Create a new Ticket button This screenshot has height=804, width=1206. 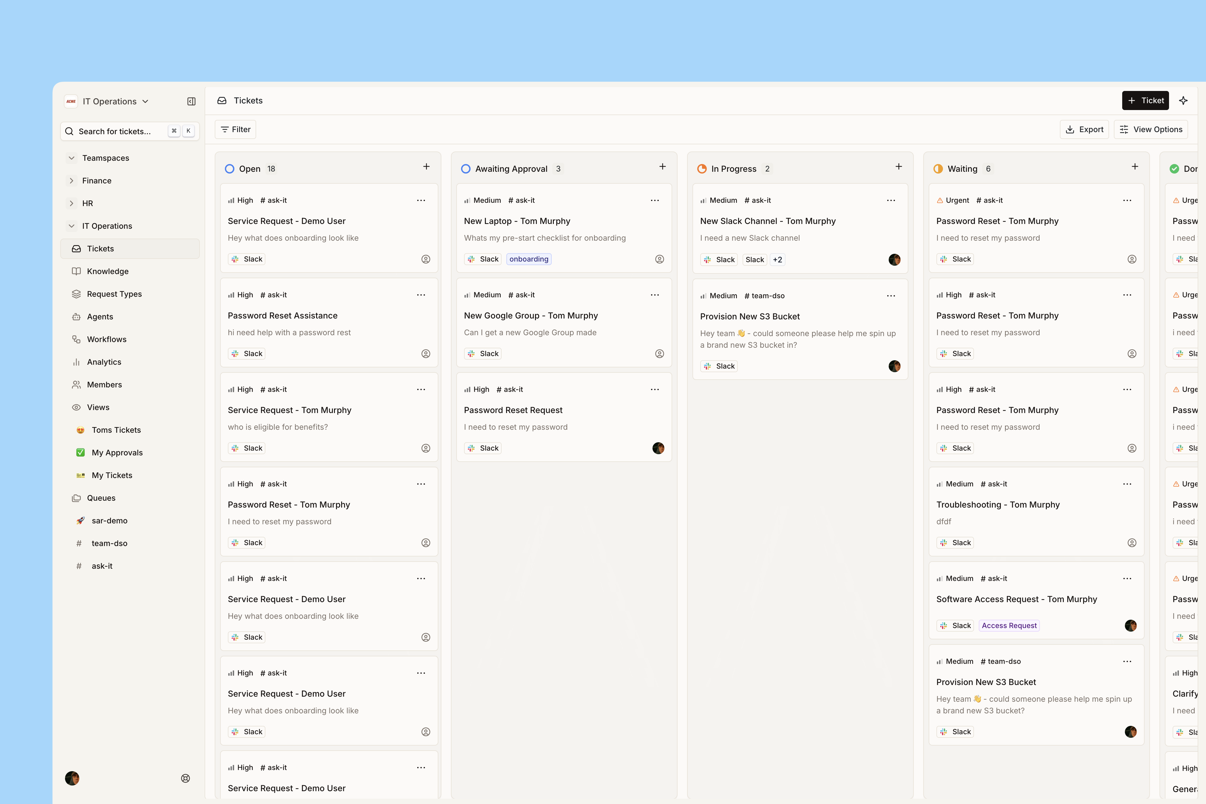(1145, 101)
